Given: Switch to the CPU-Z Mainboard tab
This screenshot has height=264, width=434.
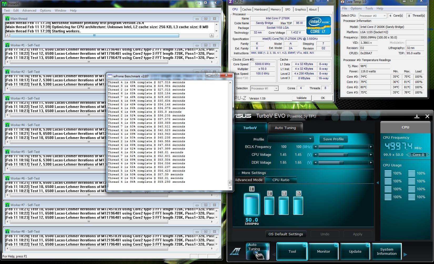Looking at the screenshot, I should coord(261,9).
